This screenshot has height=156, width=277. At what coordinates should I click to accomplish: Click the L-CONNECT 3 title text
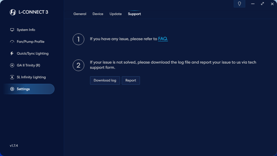pyautogui.click(x=33, y=12)
